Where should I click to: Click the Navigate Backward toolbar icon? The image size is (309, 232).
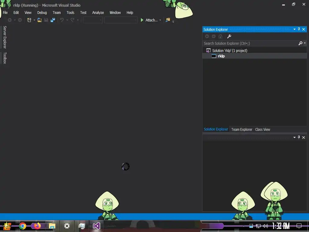coord(9,20)
